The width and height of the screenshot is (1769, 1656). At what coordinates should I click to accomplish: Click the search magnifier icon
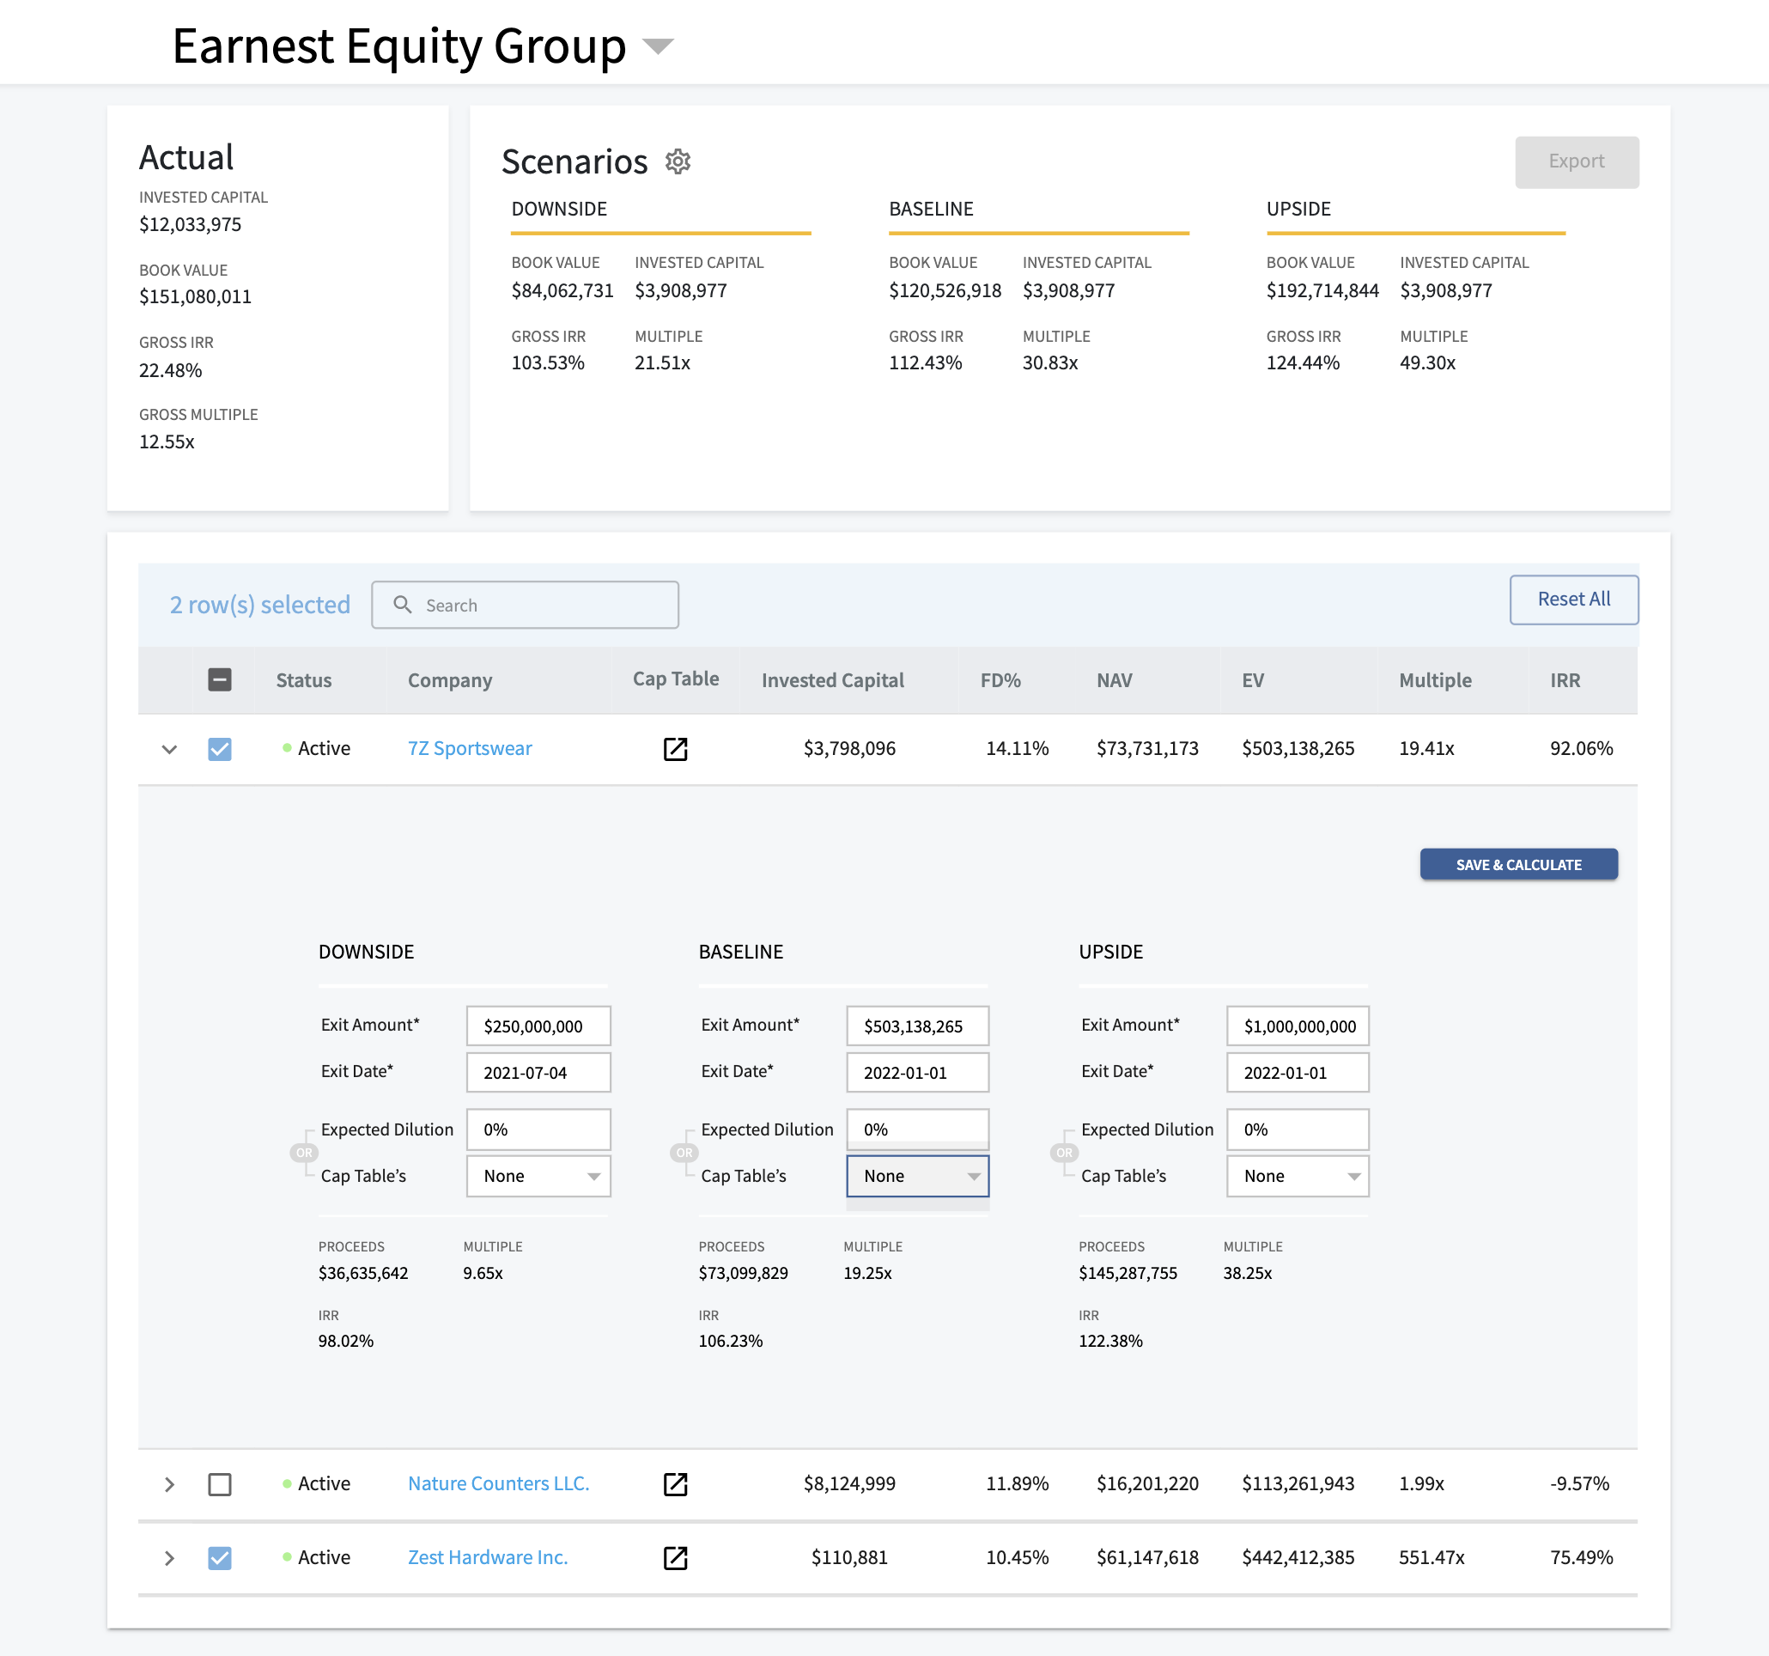point(402,605)
